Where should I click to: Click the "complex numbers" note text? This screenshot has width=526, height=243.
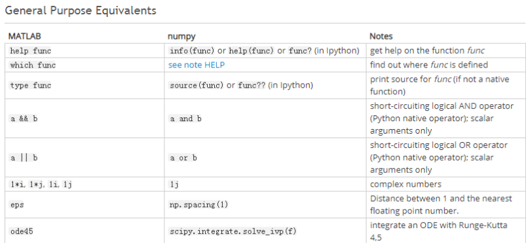[x=405, y=184]
